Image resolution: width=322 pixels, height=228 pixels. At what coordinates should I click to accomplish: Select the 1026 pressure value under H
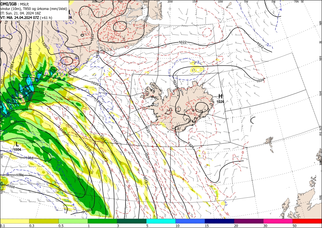(220, 102)
